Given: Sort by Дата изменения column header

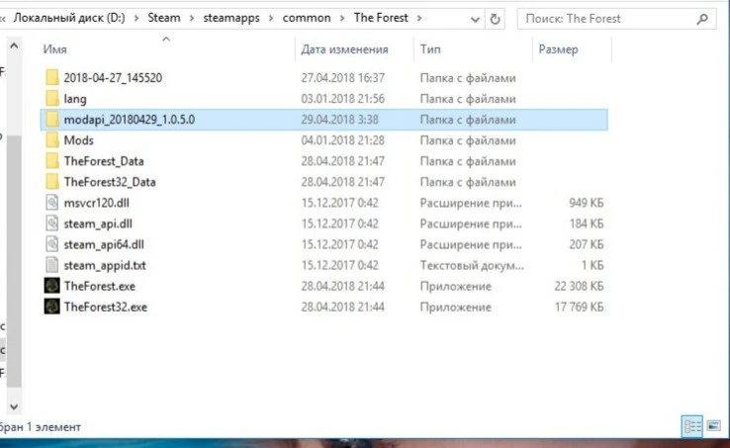Looking at the screenshot, I should (344, 49).
